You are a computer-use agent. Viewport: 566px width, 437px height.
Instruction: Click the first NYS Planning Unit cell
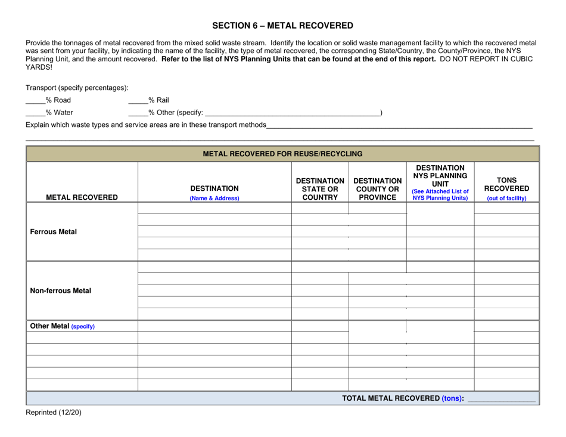(440, 213)
